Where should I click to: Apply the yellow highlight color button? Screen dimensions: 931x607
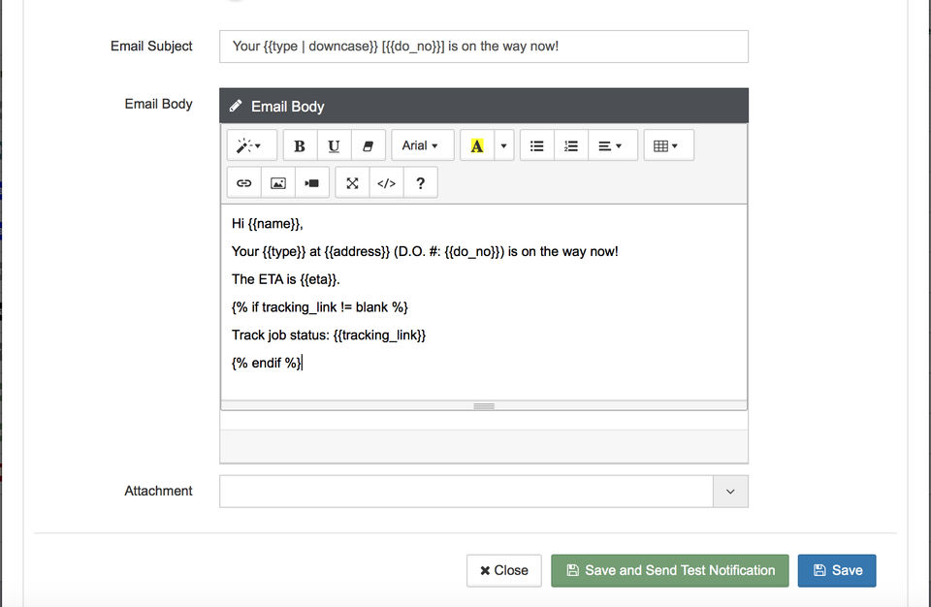pos(476,145)
